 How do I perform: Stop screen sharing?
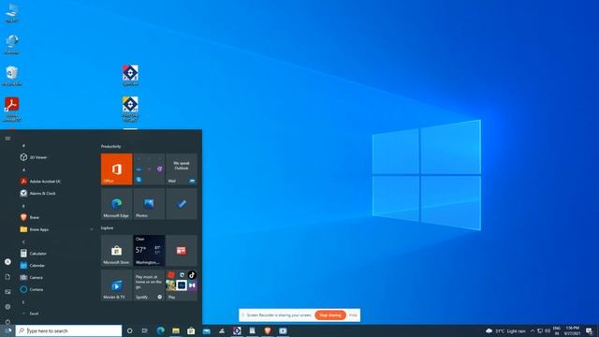[x=330, y=315]
